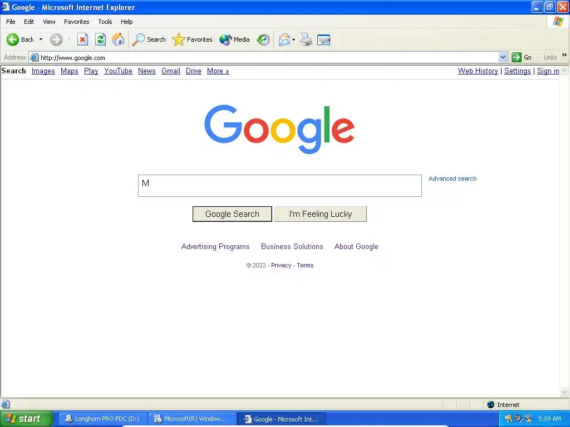This screenshot has width=570, height=427.
Task: Click the Windows flag logo throbber
Action: (x=558, y=22)
